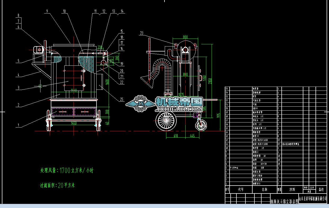This screenshot has height=208, width=329.
Task: Click the green note 处理风量:1700立方米/小时
Action: coord(67,171)
